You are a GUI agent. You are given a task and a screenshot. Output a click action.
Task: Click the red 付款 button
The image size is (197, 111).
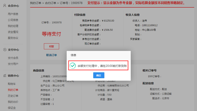point(51,46)
